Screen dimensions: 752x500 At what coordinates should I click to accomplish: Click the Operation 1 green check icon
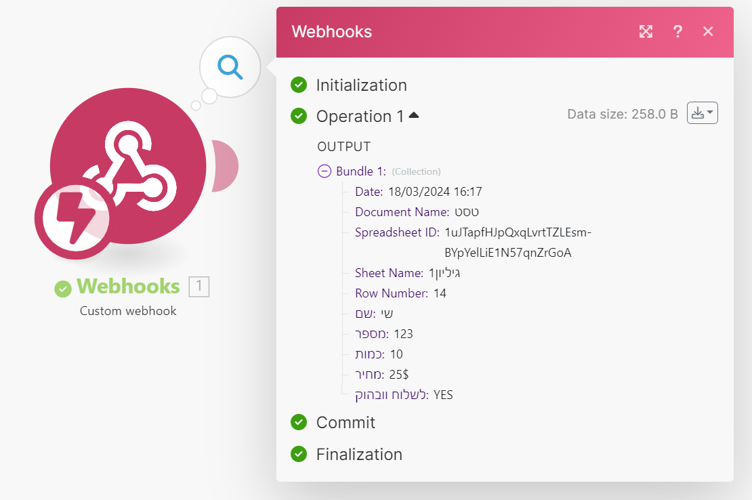tap(299, 116)
